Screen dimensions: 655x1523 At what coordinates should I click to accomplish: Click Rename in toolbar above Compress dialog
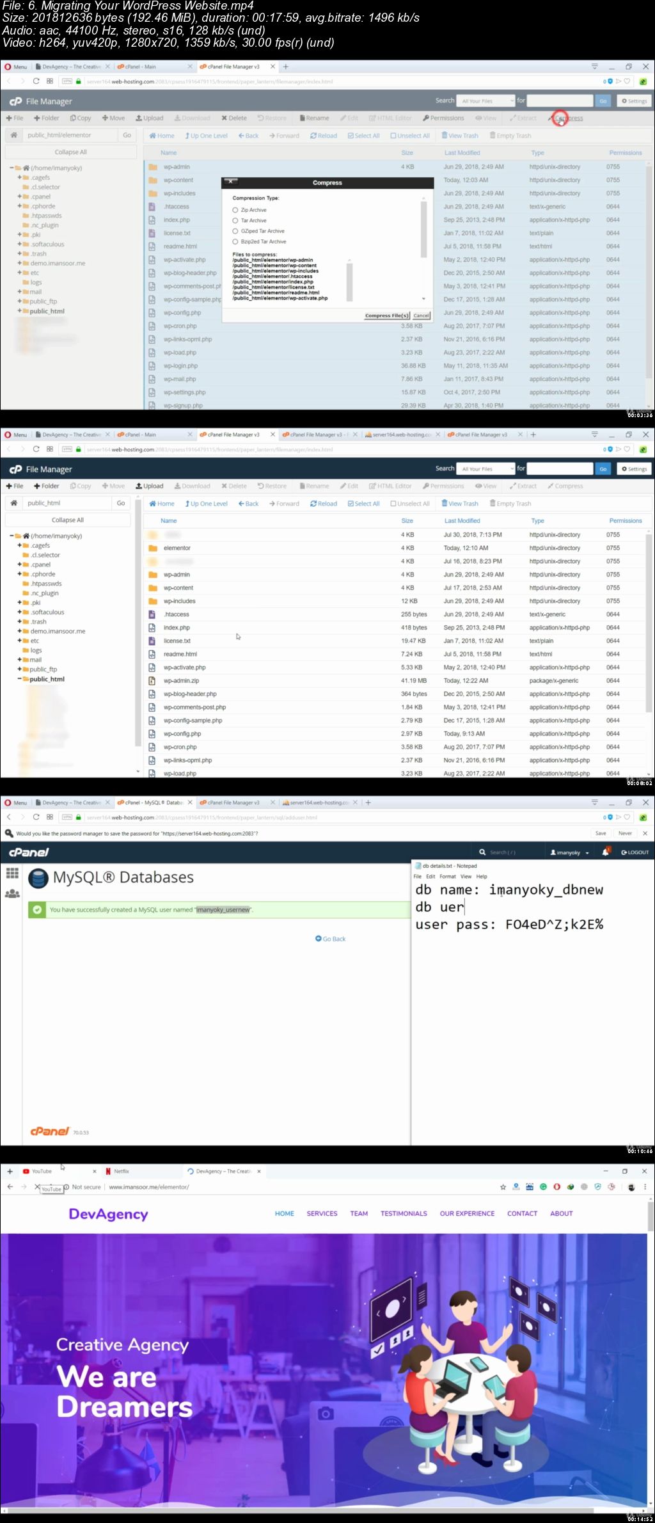pos(314,118)
